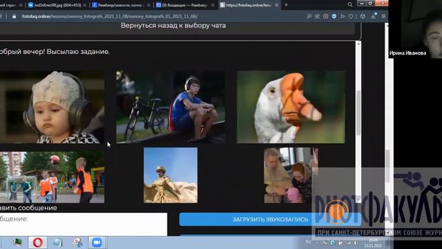Click the find-in-page icon in address bar
The height and width of the screenshot is (249, 442).
point(309,17)
